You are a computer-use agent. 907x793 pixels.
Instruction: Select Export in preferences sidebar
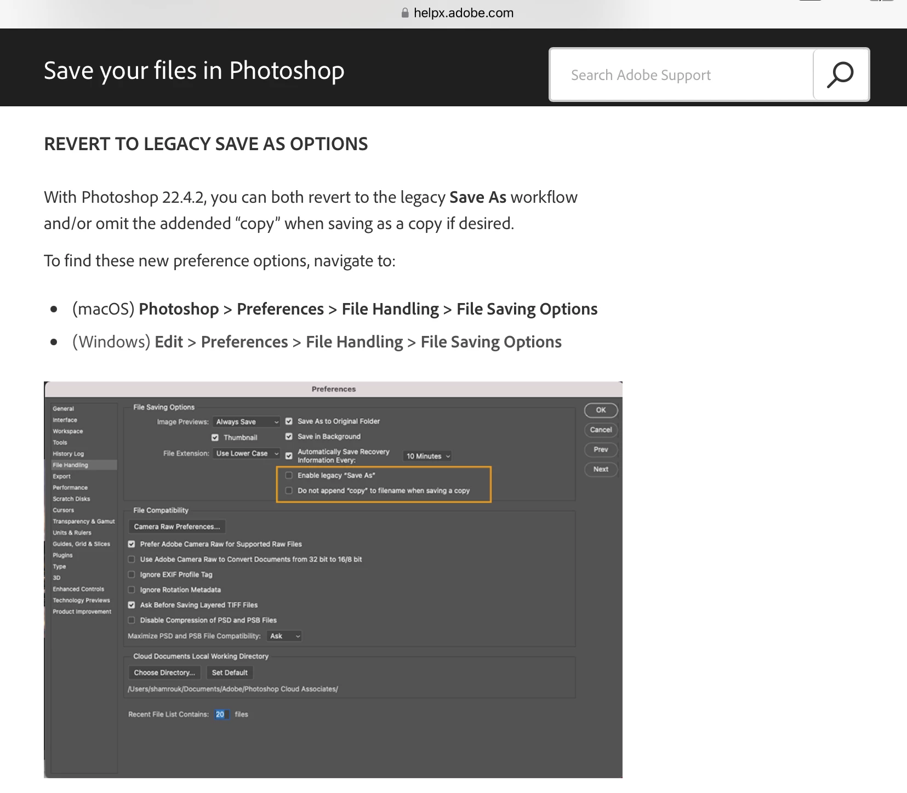[62, 476]
